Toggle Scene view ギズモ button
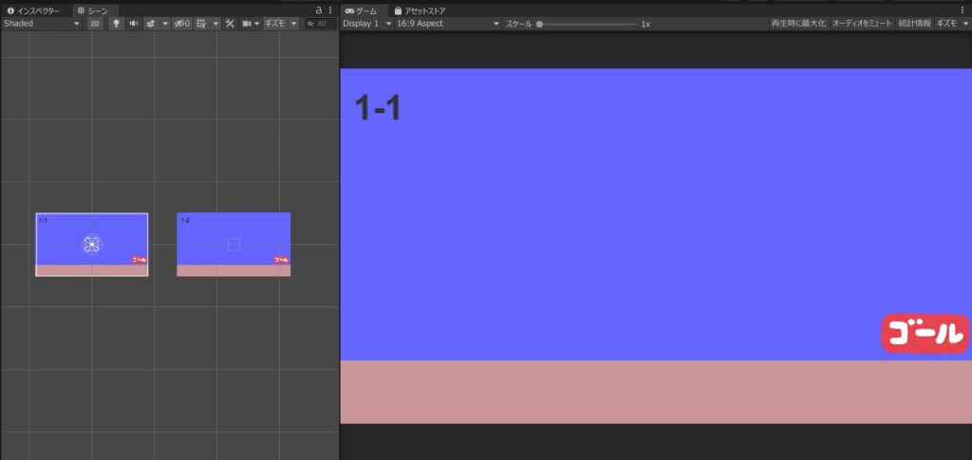Image resolution: width=972 pixels, height=460 pixels. point(275,24)
